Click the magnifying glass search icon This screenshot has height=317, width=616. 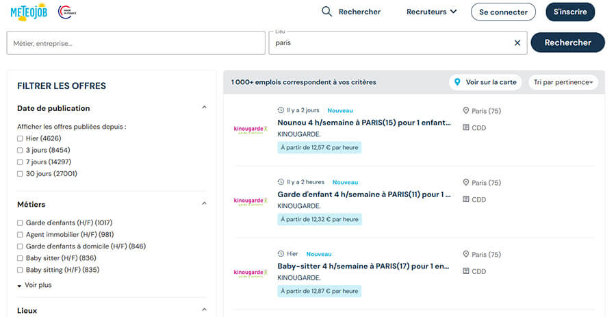[x=326, y=12]
